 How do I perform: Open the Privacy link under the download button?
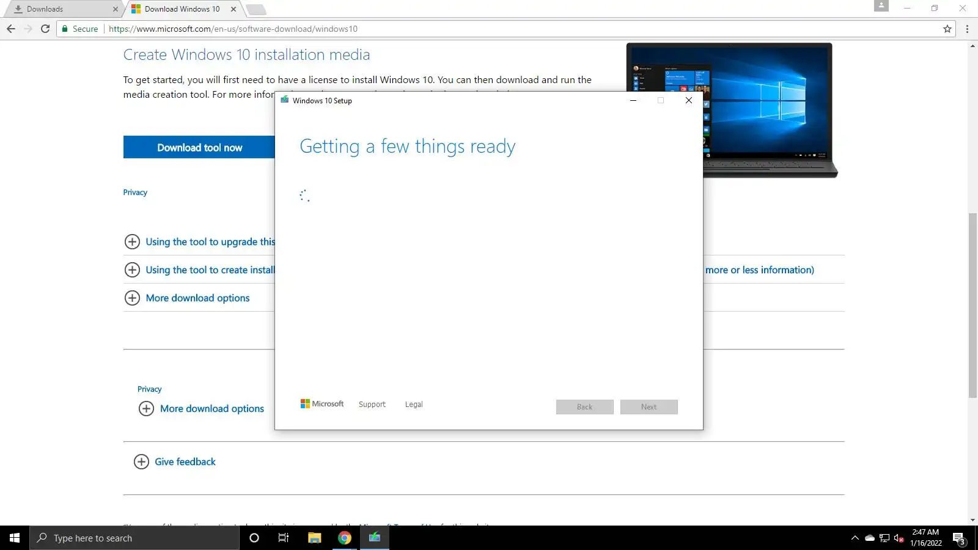pos(135,193)
